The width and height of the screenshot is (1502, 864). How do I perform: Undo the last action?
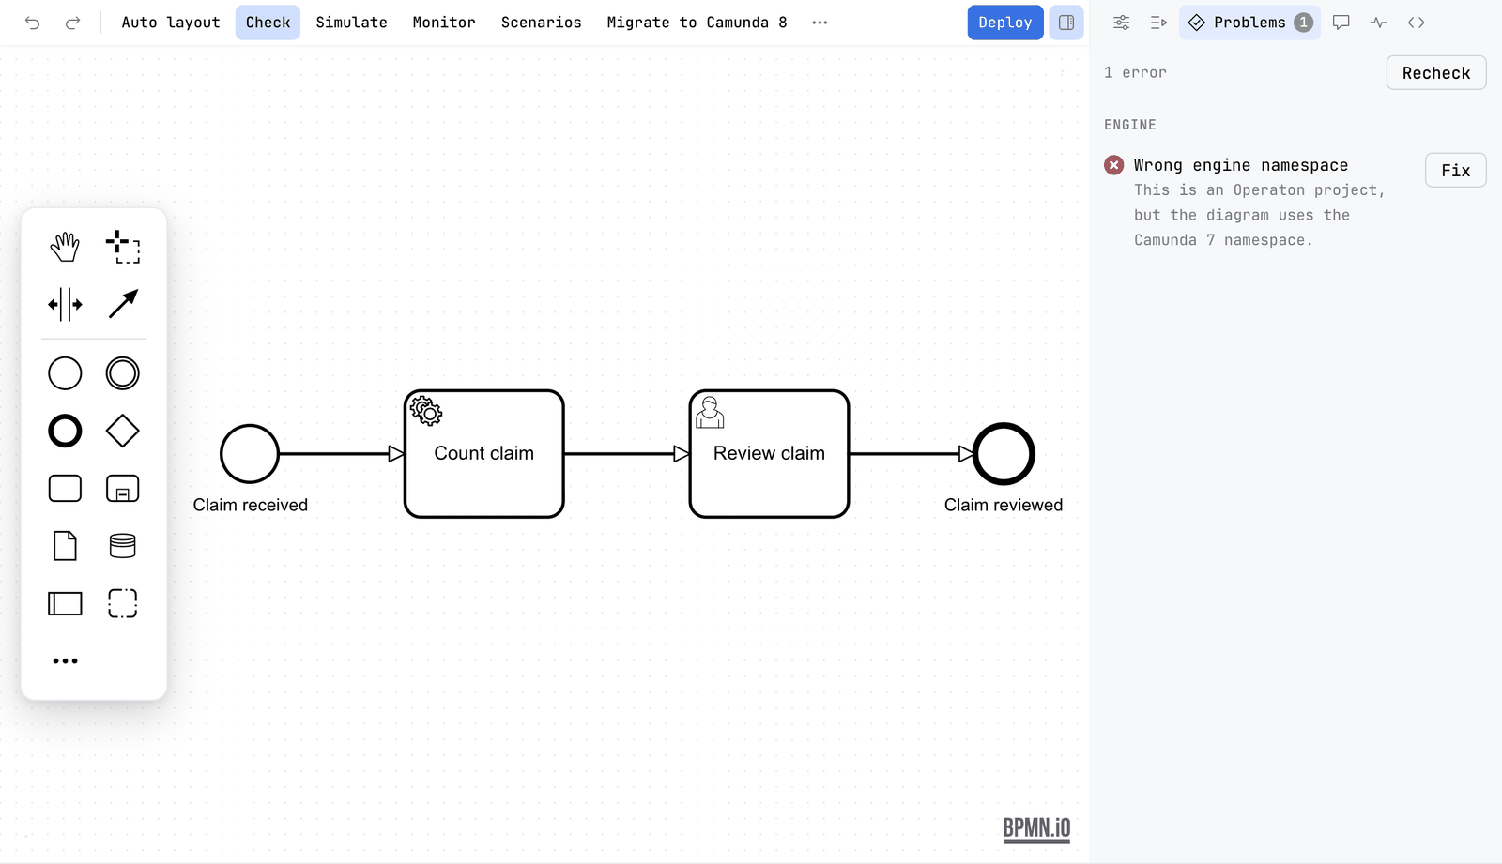[33, 23]
